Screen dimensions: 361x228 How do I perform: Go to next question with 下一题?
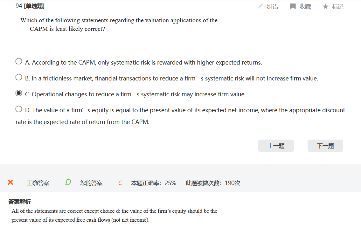(x=325, y=146)
